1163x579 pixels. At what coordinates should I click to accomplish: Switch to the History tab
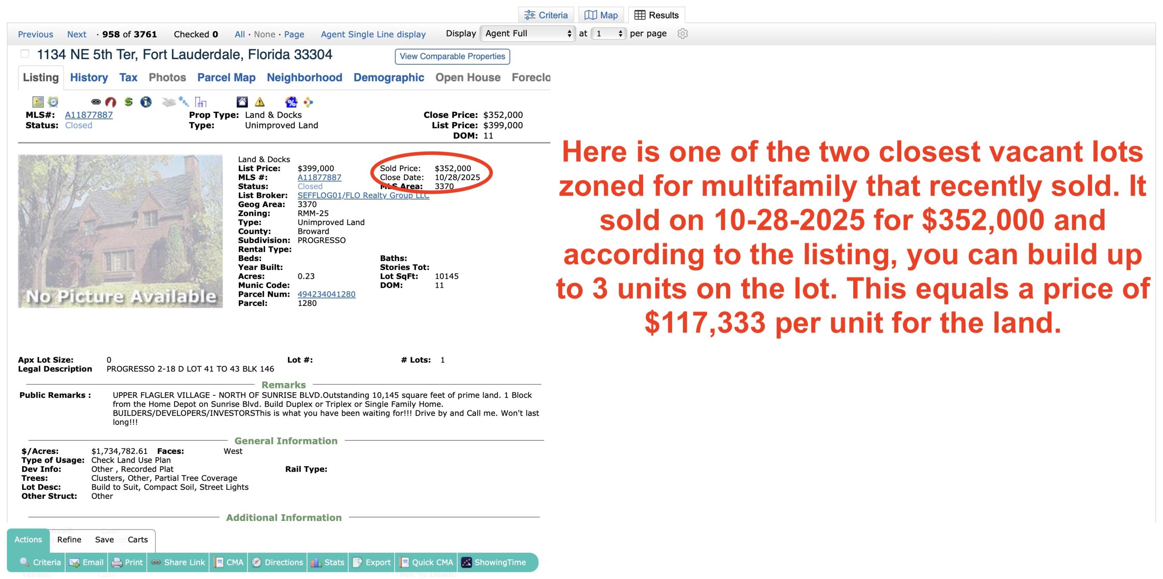89,77
